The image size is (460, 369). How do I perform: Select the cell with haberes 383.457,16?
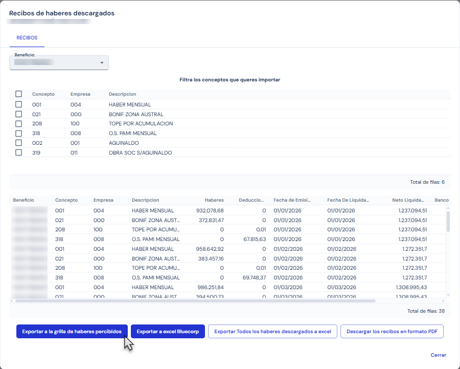click(211, 259)
